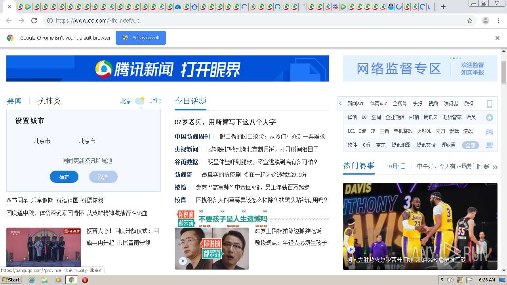Open article 脱口秀的风口浪尖
Image resolution: width=507 pixels, height=285 pixels.
273,137
